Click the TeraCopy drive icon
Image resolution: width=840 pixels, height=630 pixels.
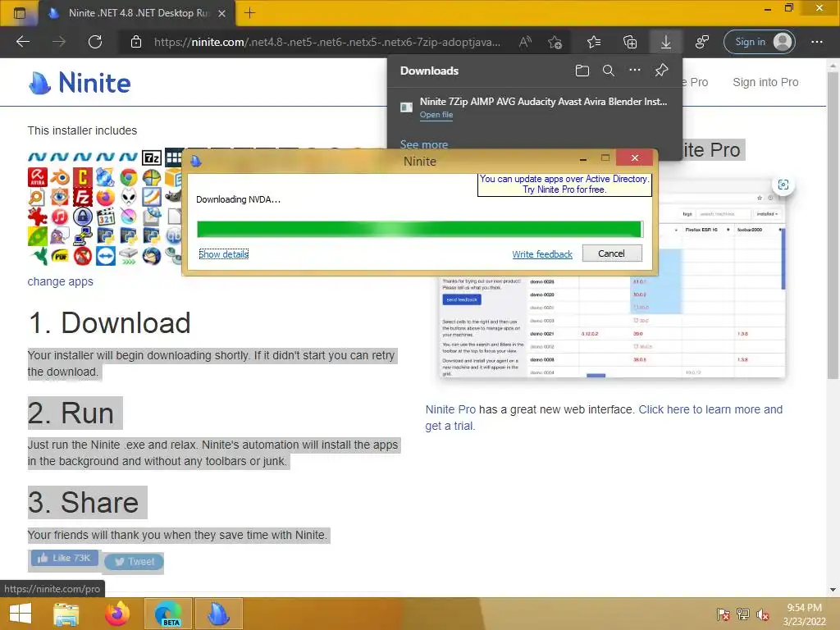point(129,256)
